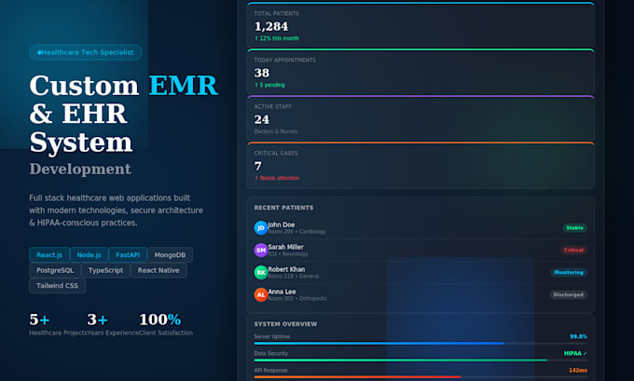
Task: Click the 'ICU • Neurology' detail
Action: click(x=288, y=253)
